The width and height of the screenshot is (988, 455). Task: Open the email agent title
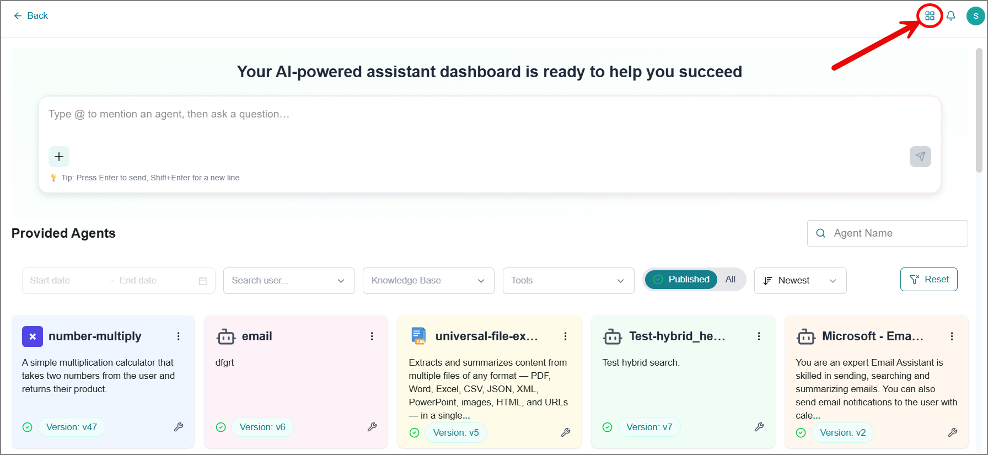click(257, 336)
